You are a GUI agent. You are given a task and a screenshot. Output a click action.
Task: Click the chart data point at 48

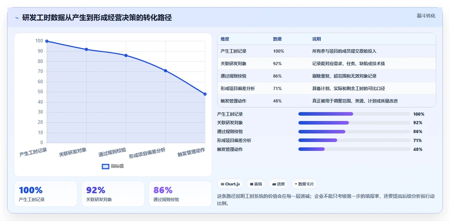(205, 94)
